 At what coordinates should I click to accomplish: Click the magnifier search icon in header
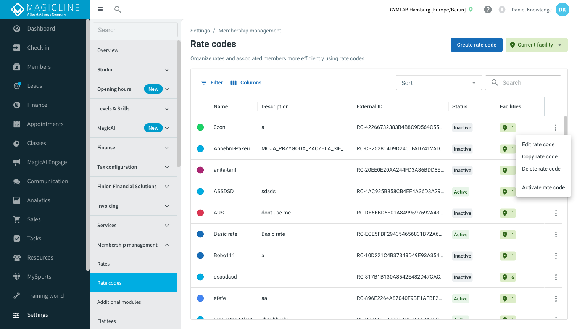point(118,9)
